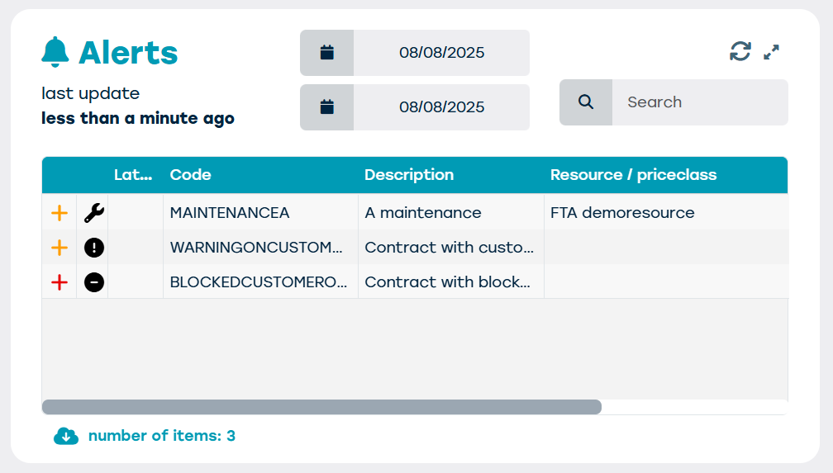Click into the Search text field

[x=698, y=102]
